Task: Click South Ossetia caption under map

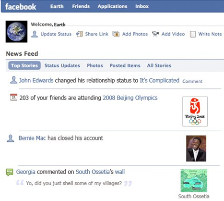Action: [x=194, y=196]
